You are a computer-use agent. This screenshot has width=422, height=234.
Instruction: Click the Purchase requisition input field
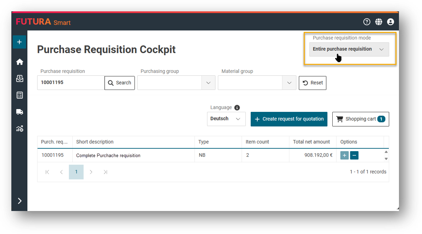(x=71, y=83)
